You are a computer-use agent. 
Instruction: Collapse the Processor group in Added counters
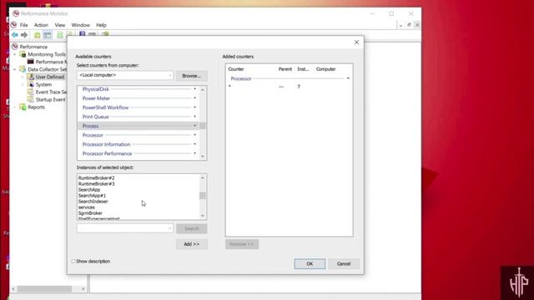348,78
